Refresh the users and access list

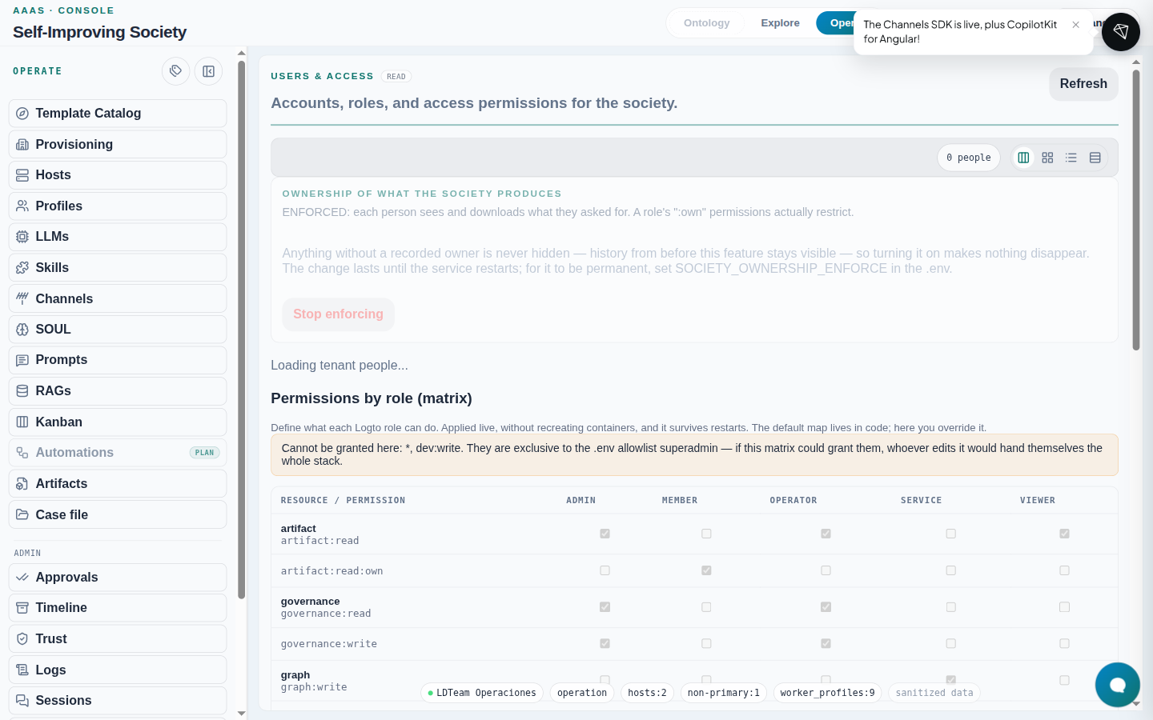click(x=1083, y=84)
